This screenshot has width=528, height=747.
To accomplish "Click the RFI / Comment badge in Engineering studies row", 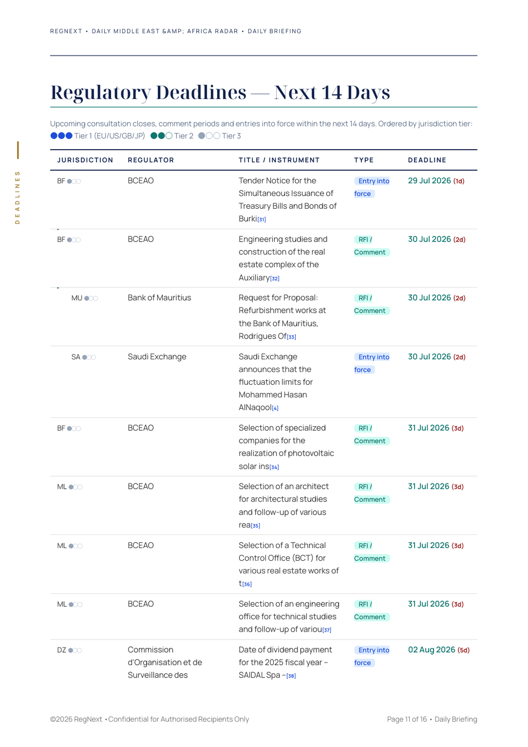I will 372,246.
